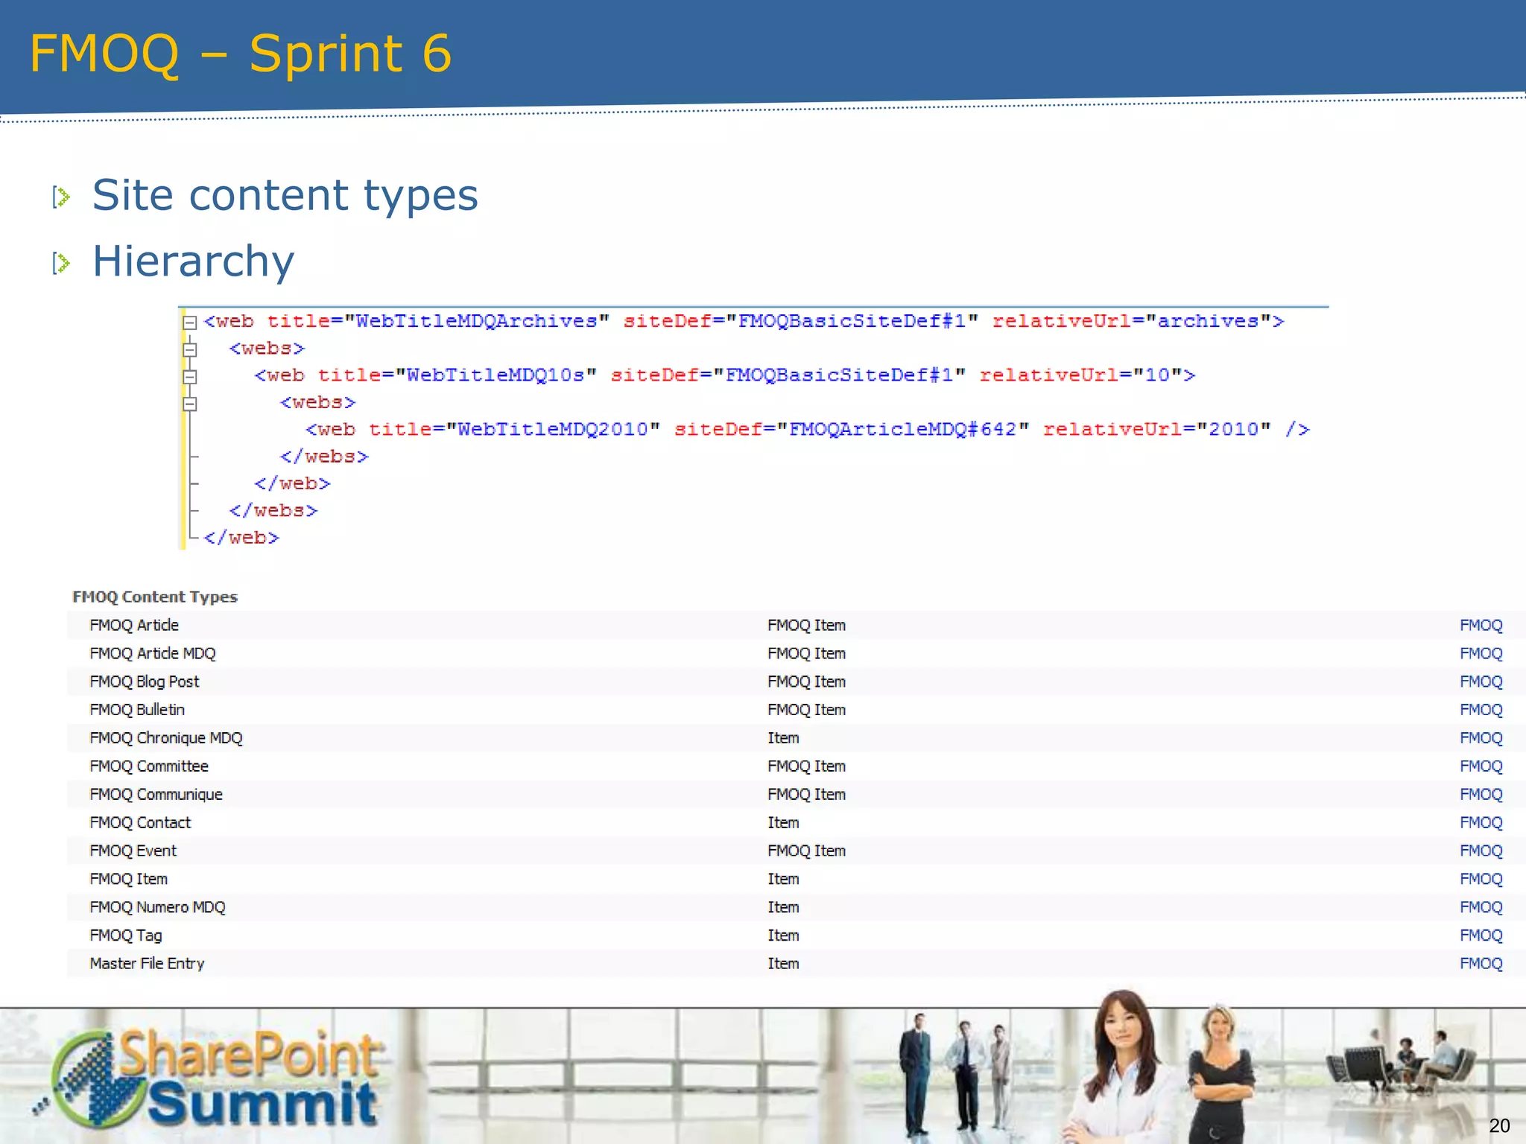This screenshot has width=1526, height=1144.
Task: Click the title "WebTitleMDQ10s" value
Action: click(x=496, y=375)
